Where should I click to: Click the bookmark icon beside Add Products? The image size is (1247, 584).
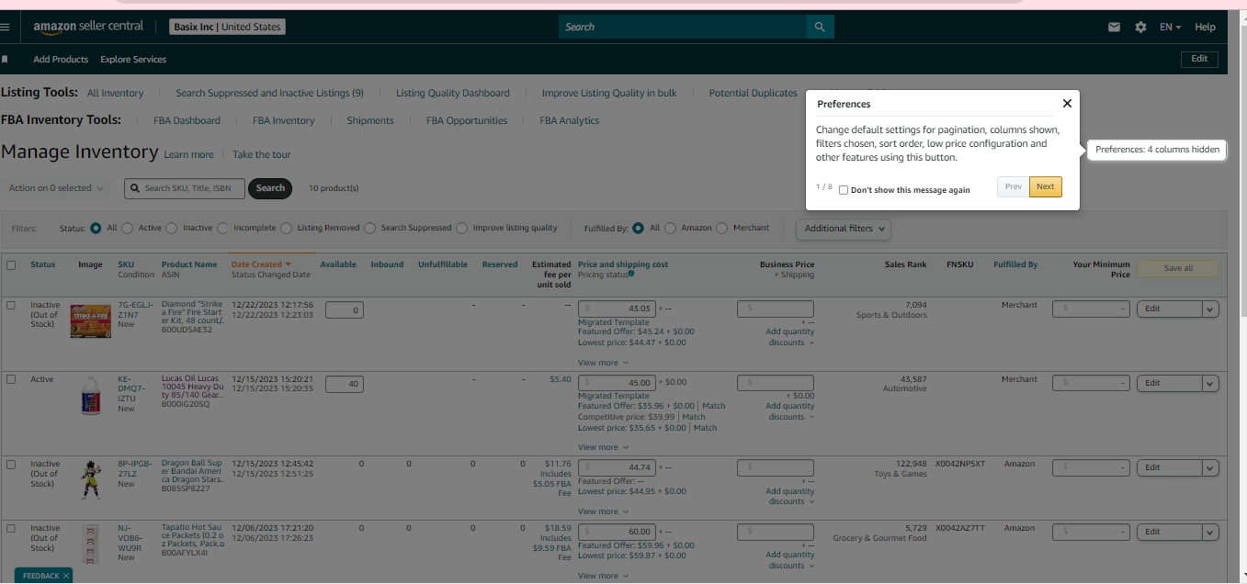5,59
